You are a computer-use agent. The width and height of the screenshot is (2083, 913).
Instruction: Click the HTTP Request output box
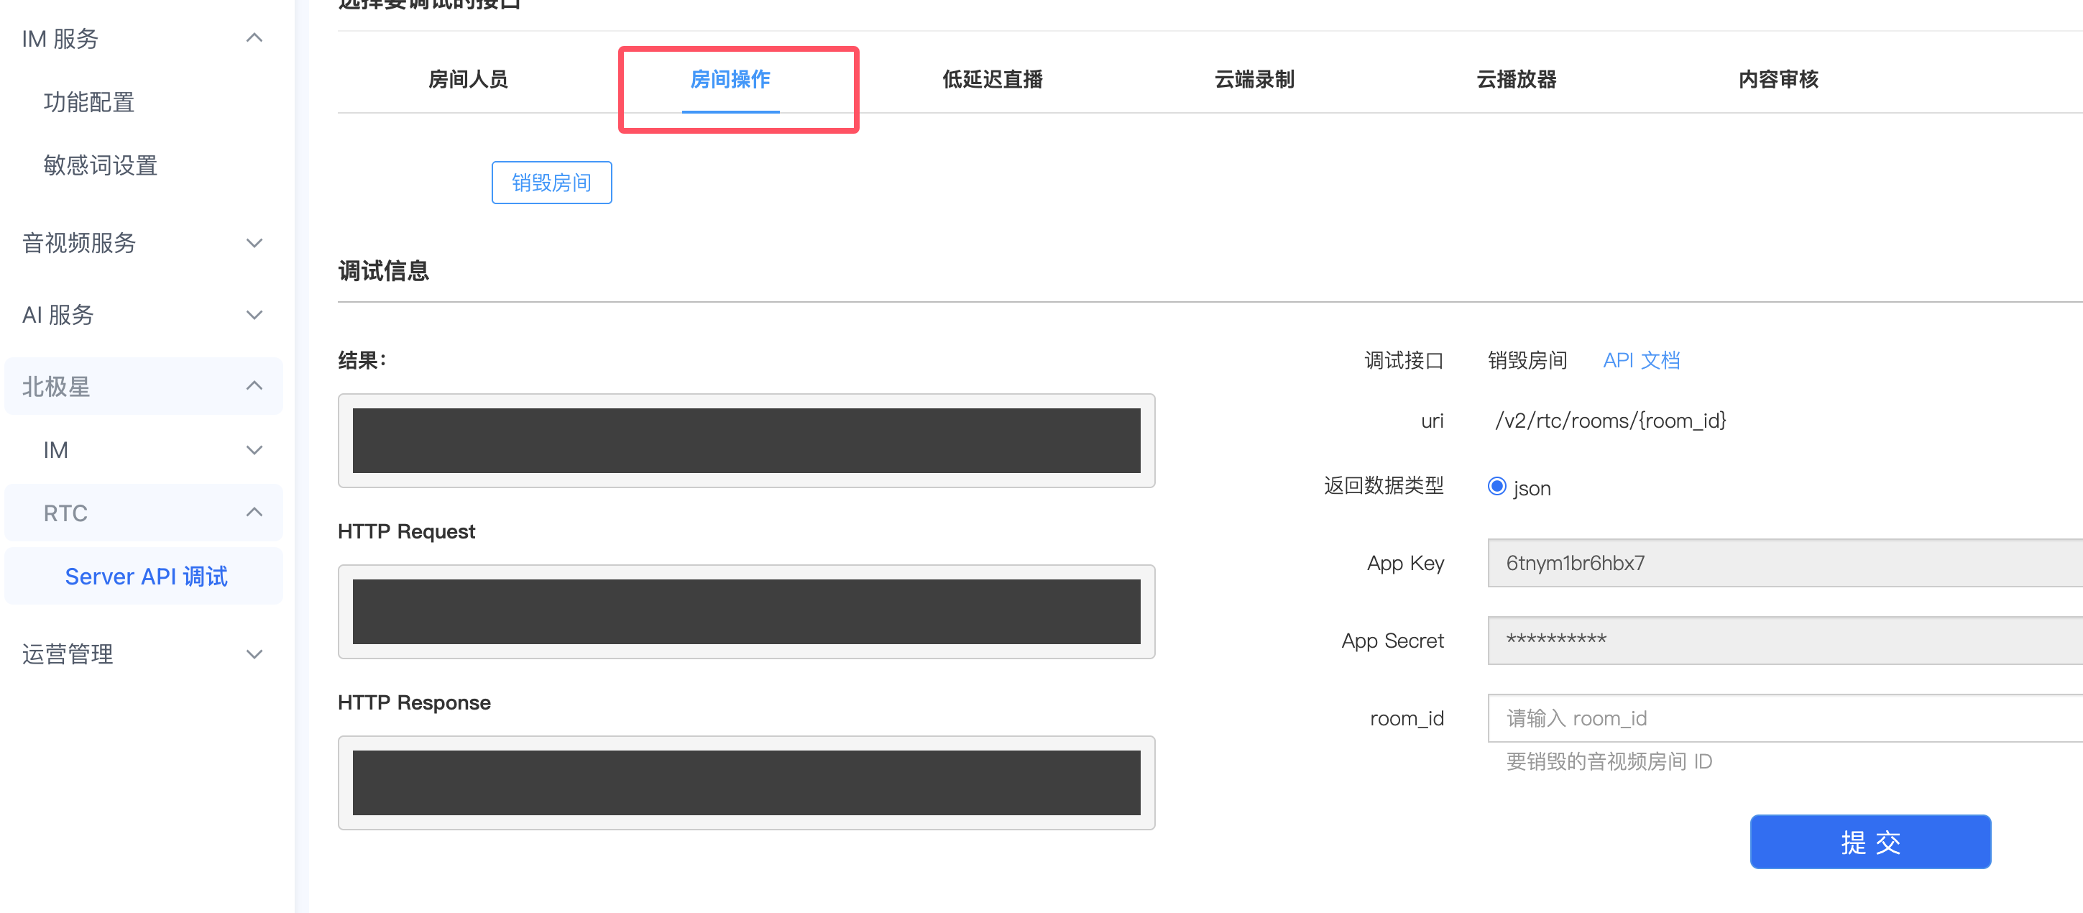(x=746, y=611)
